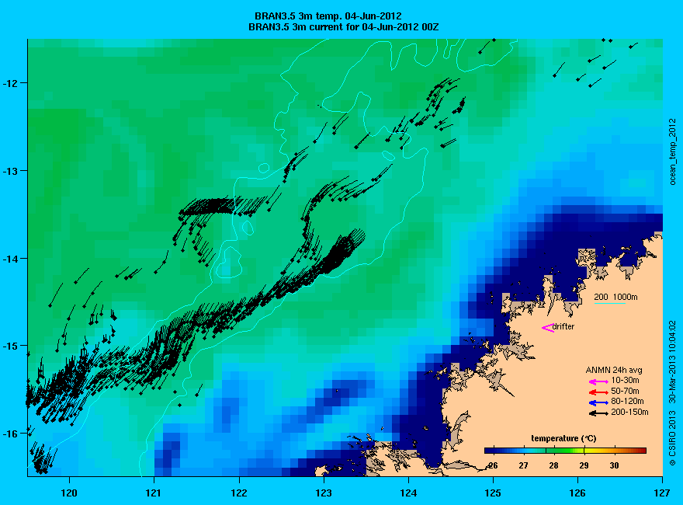Click the color bar value 27
The width and height of the screenshot is (683, 505).
(523, 465)
